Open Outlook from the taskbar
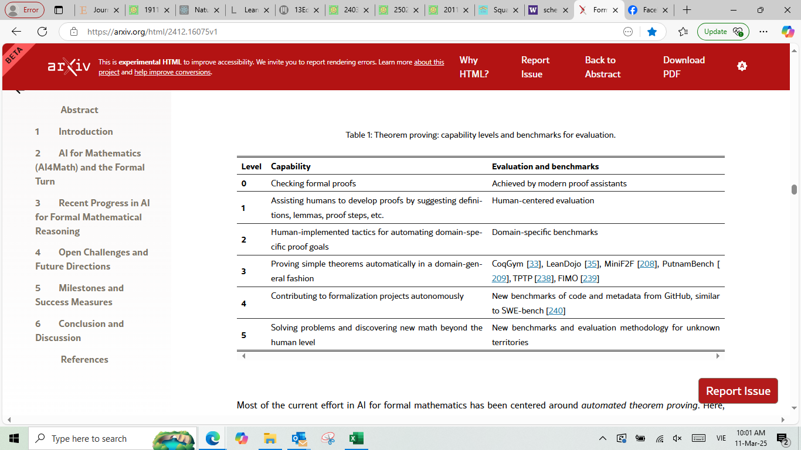This screenshot has height=450, width=801. [299, 438]
